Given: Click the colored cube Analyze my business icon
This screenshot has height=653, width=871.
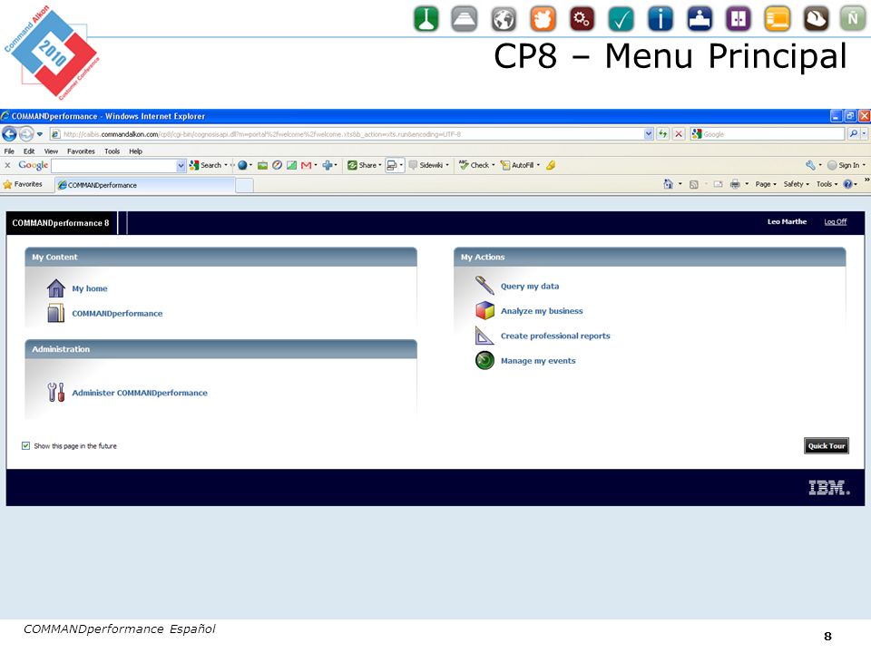Looking at the screenshot, I should [x=484, y=310].
